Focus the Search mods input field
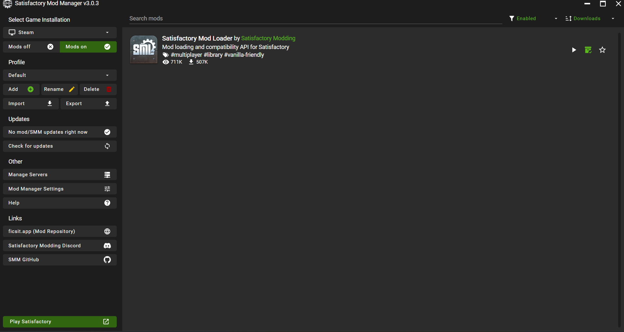 pos(315,18)
